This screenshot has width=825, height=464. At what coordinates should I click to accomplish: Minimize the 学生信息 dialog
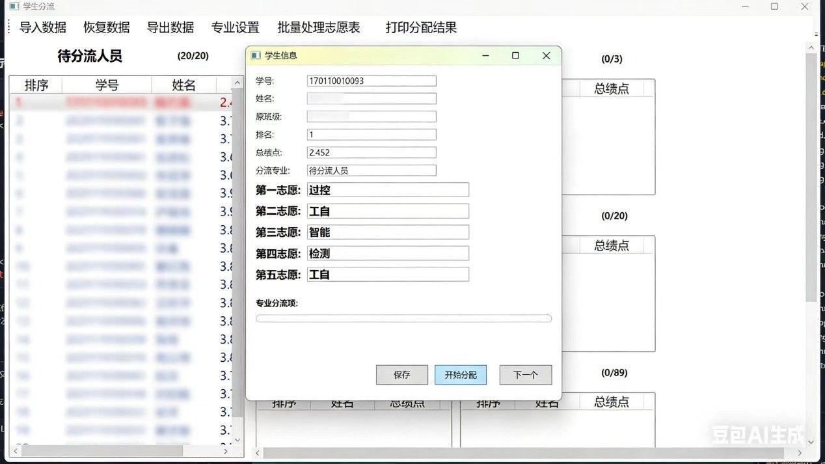click(485, 56)
